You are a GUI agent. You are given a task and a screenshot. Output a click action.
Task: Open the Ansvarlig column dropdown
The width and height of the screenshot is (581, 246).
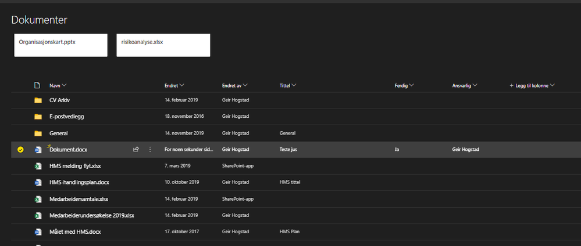pos(465,85)
